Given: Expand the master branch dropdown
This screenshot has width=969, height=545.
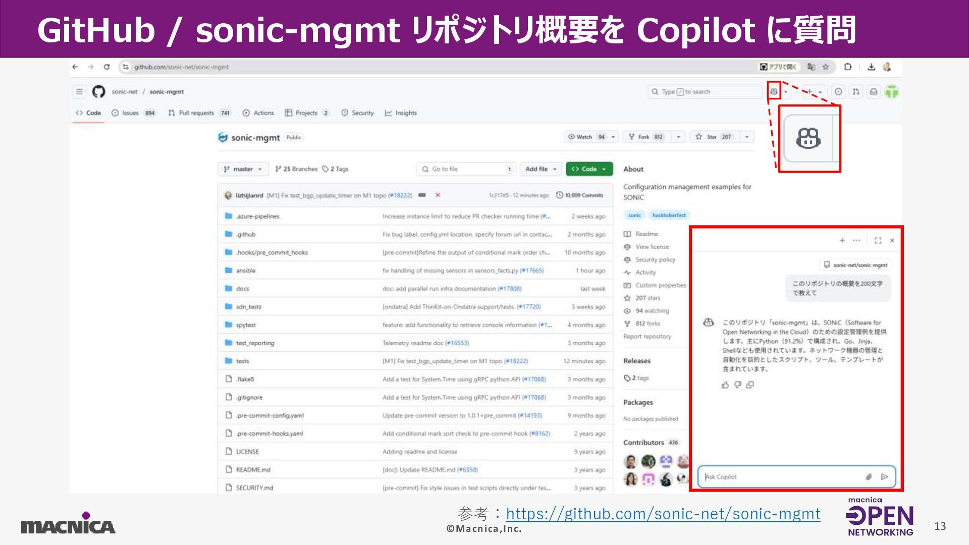Looking at the screenshot, I should tap(243, 169).
